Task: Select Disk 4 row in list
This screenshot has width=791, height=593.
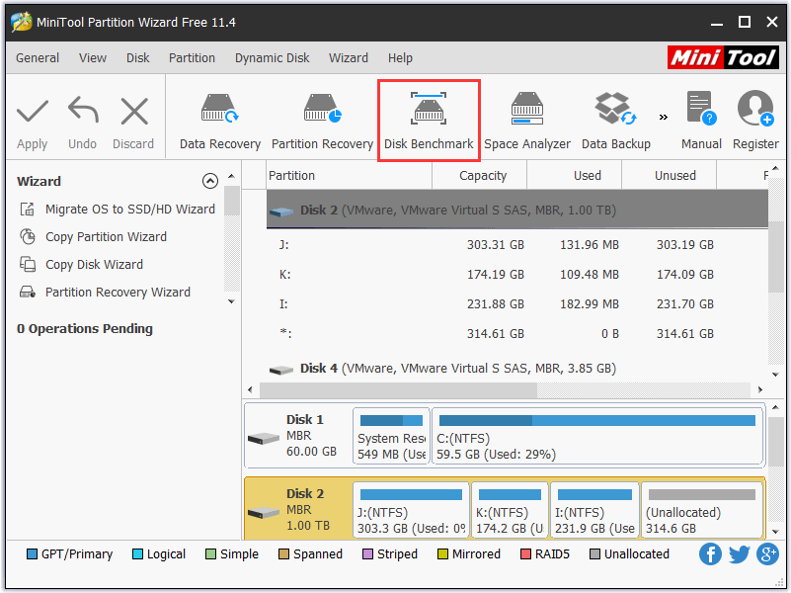Action: (517, 369)
